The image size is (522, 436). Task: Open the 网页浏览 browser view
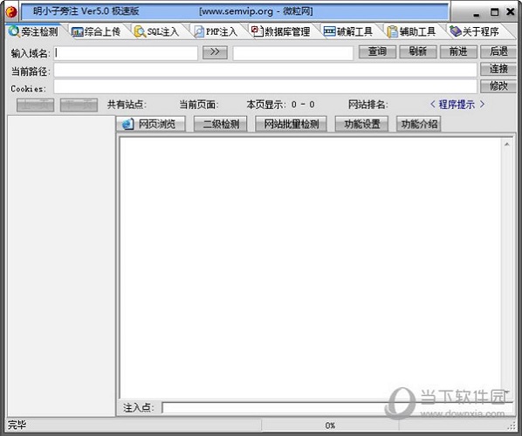(x=151, y=124)
